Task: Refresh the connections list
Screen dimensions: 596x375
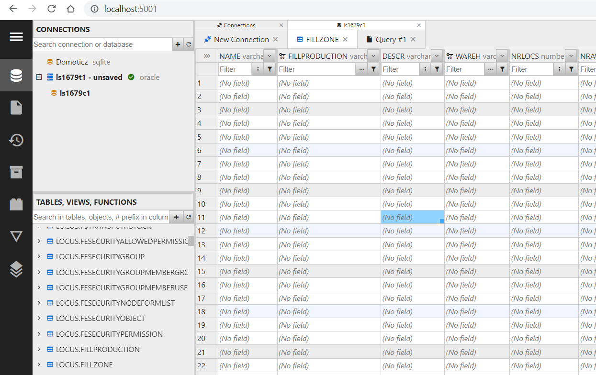Action: pyautogui.click(x=189, y=44)
